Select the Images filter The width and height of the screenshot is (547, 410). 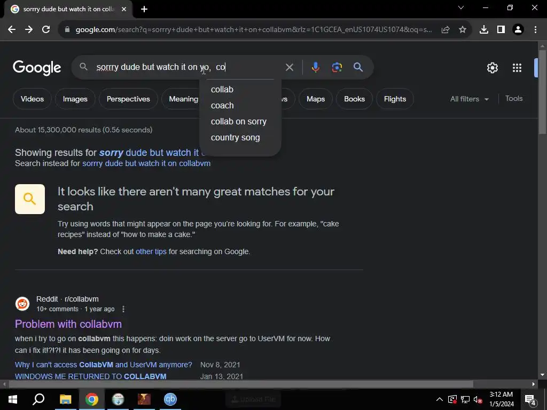(x=75, y=99)
